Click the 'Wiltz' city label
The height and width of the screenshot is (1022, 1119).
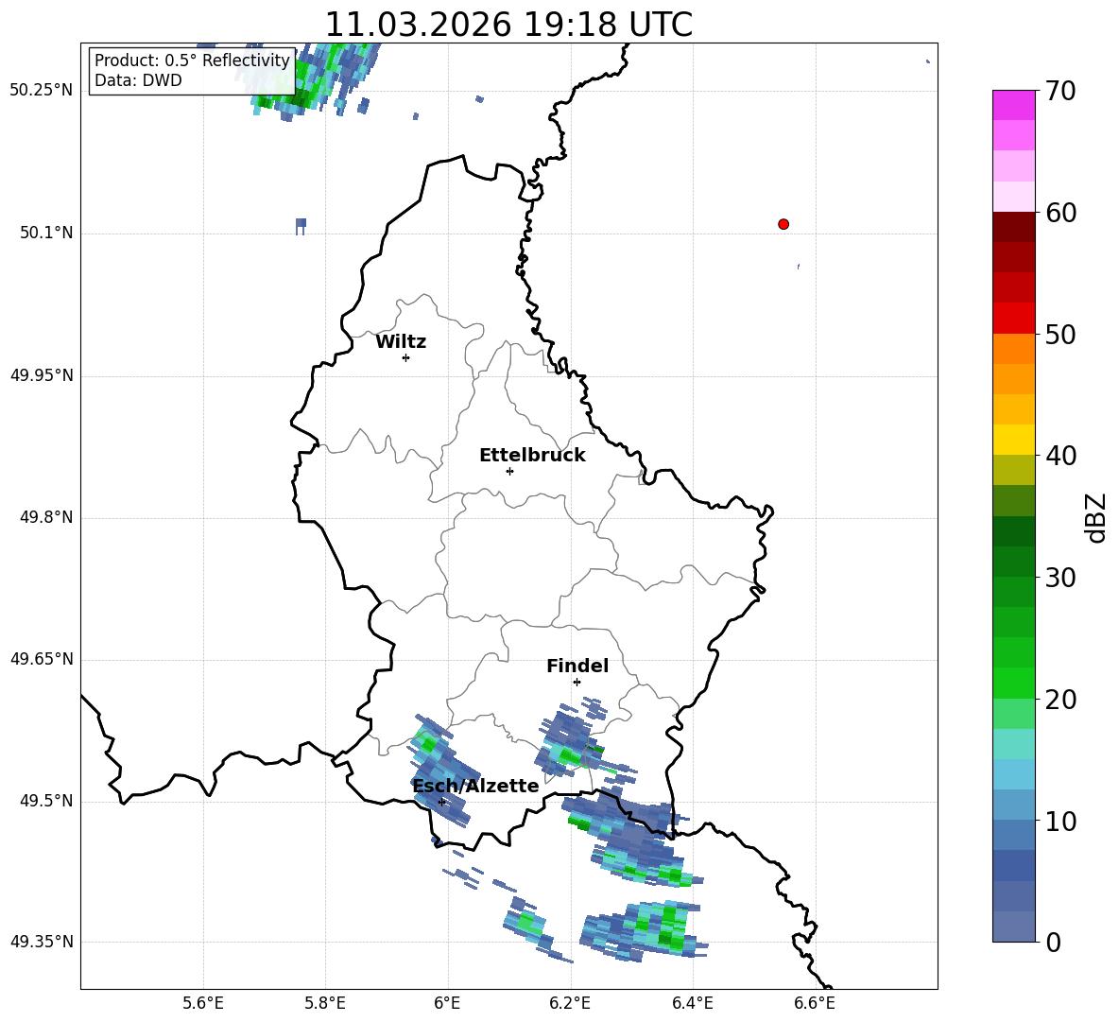point(401,342)
